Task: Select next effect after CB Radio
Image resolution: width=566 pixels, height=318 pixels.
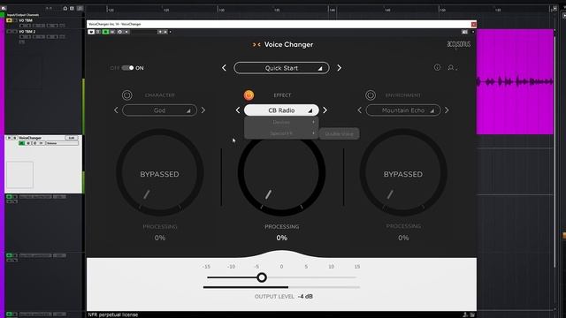Action: pos(325,110)
